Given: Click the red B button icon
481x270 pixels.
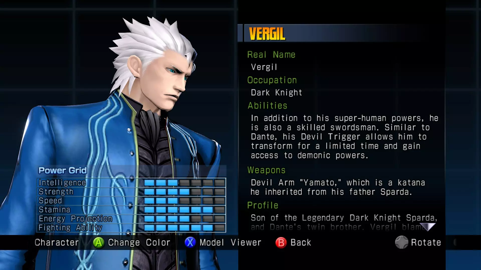Looking at the screenshot, I should click(281, 242).
